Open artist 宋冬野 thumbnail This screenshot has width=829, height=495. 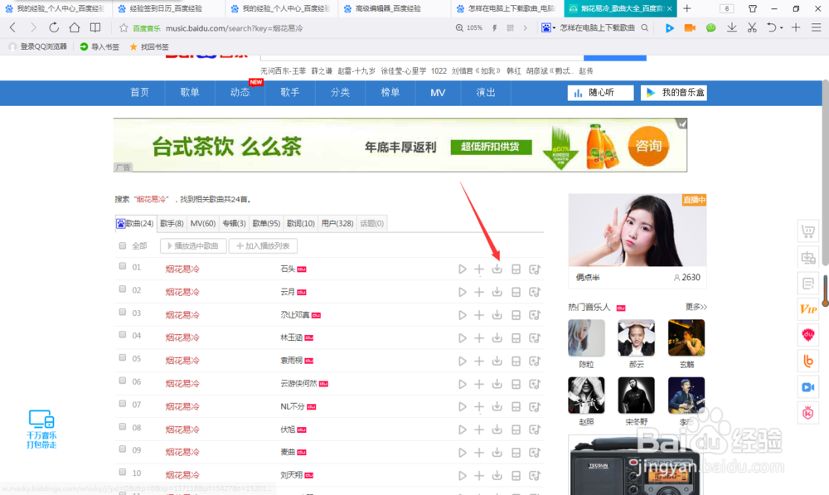click(x=636, y=395)
